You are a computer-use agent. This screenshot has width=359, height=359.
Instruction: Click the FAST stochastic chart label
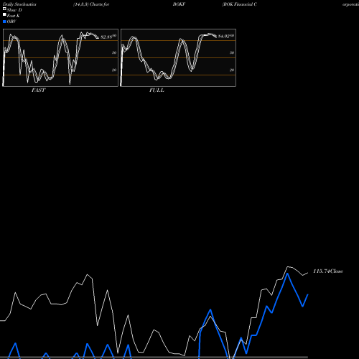[x=38, y=90]
